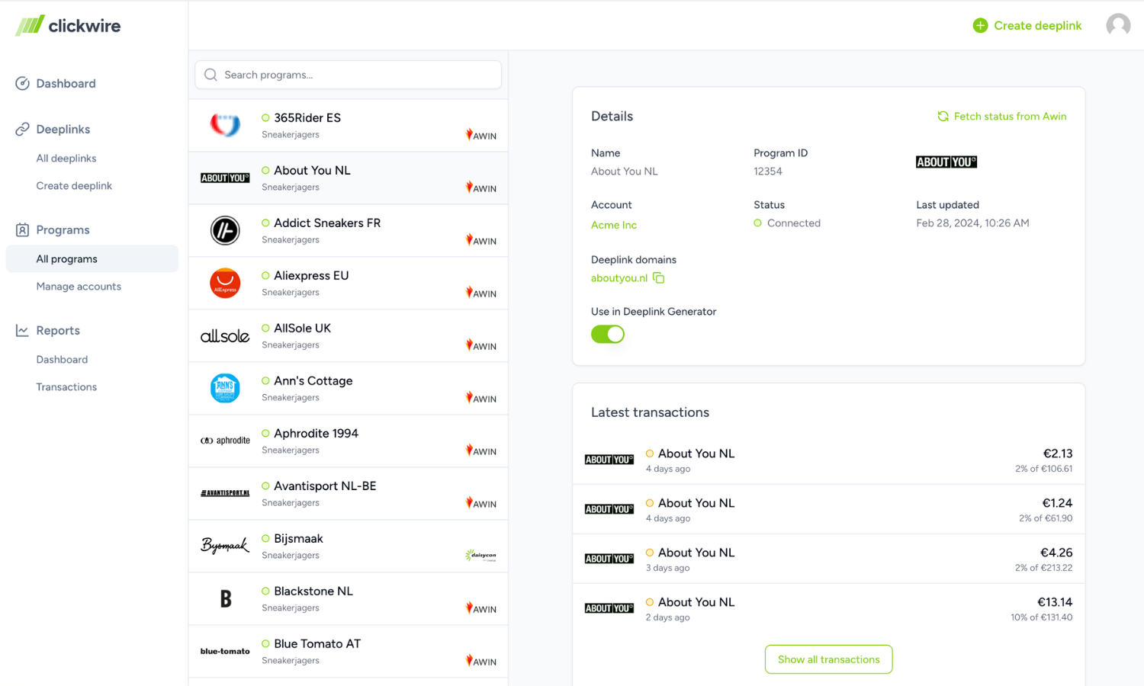Select 365Rider ES program name
This screenshot has width=1144, height=686.
point(307,118)
